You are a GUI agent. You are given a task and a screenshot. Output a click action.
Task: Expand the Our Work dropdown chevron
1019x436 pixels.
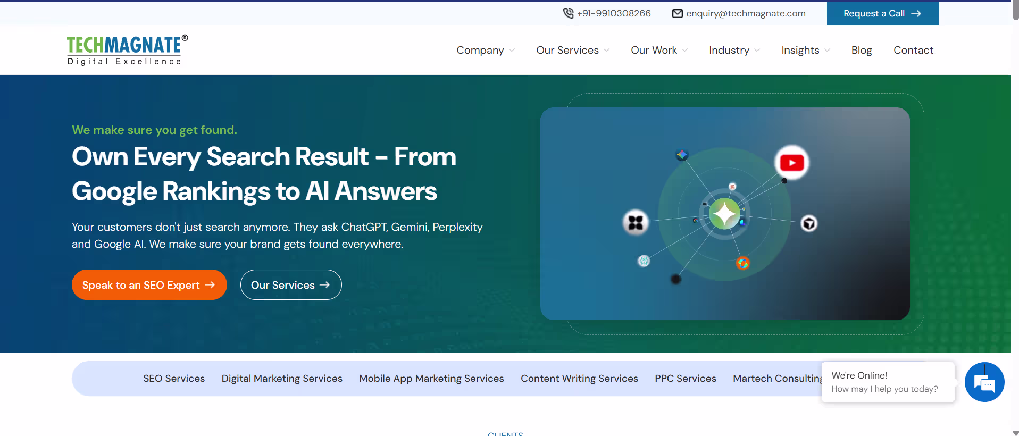[x=684, y=51]
